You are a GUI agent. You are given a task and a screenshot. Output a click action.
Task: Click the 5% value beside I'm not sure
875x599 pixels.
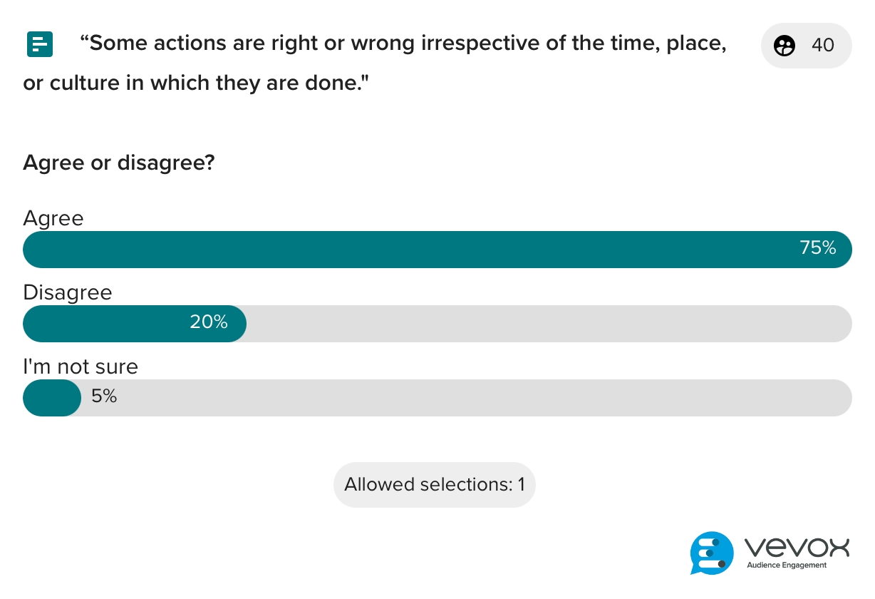tap(104, 396)
